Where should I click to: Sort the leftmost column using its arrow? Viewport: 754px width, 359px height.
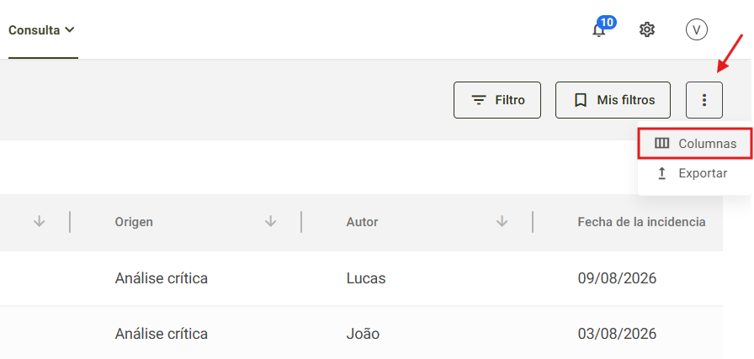tap(40, 221)
